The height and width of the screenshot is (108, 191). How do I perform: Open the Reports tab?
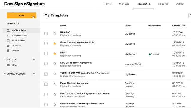click(x=163, y=4)
